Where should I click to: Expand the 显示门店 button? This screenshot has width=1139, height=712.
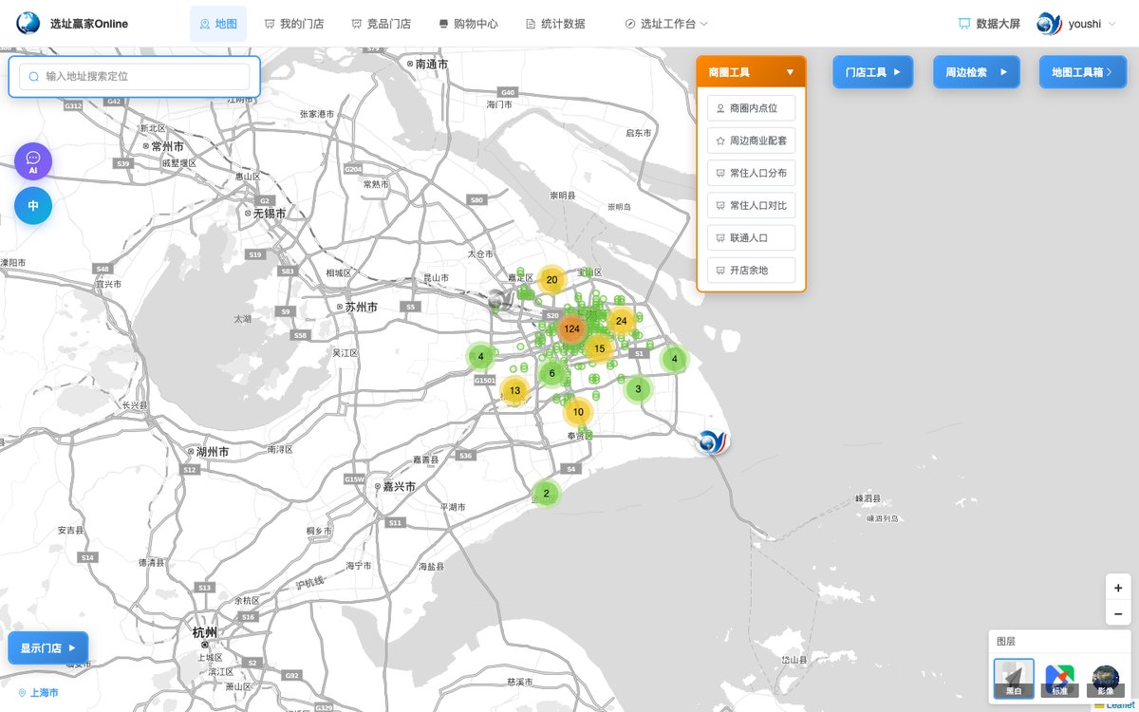click(x=47, y=647)
